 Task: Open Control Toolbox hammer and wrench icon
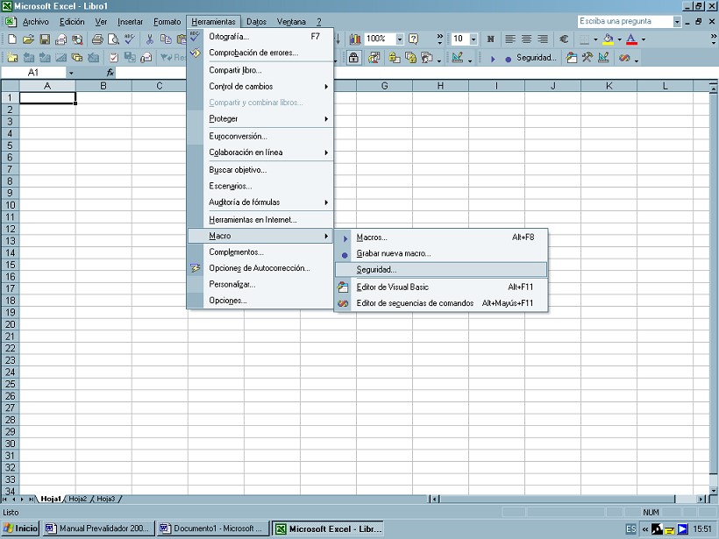point(587,58)
